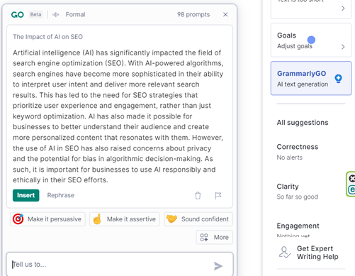Open the voice tone waveform icon
Screen dimensions: 355x276
pos(55,15)
